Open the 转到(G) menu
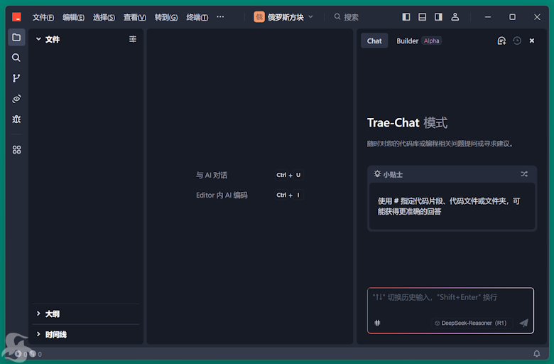 coord(166,17)
